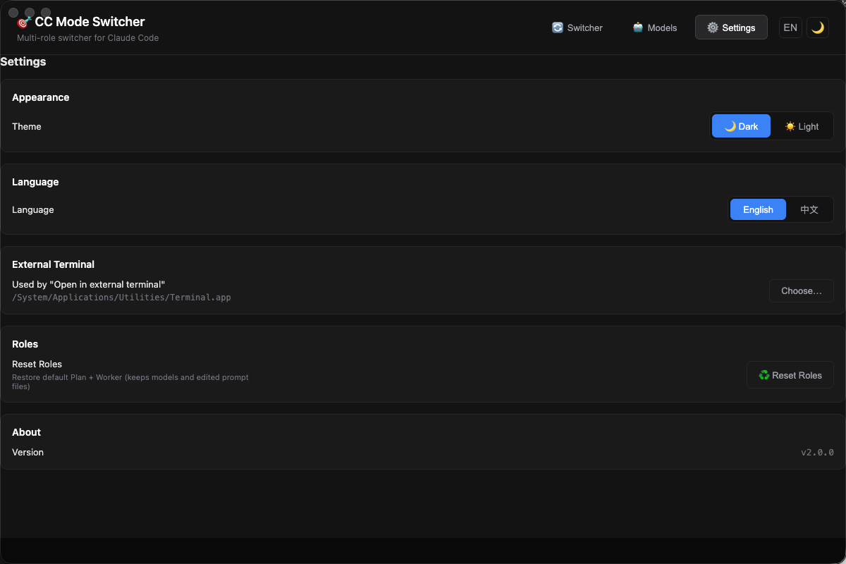
Task: Toggle language with header EN button
Action: click(790, 27)
